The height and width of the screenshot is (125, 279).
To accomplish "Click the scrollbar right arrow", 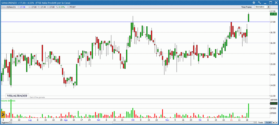I will (x=255, y=123).
